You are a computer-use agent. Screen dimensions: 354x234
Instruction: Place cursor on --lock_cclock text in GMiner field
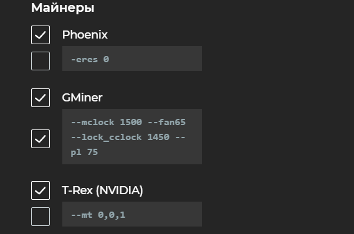pos(107,138)
